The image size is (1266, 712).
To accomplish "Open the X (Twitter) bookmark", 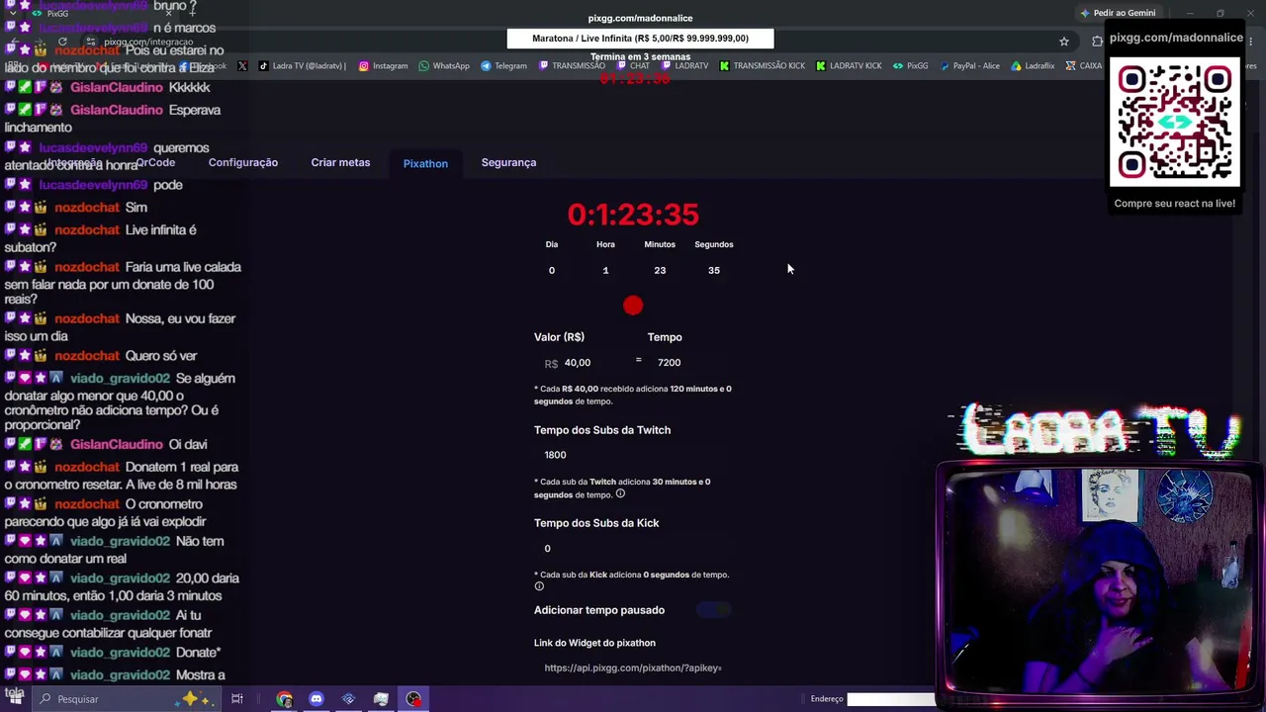I will 242,66.
